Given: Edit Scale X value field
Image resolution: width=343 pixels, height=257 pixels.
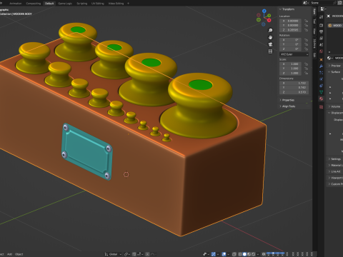Looking at the screenshot, I should click(x=290, y=64).
